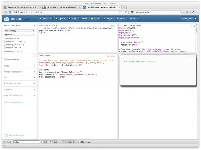
Task: Click the wrench tools icon in browser toolbar
Action: coord(193,12)
